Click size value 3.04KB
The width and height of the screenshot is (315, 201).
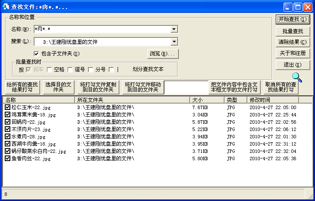(200, 115)
